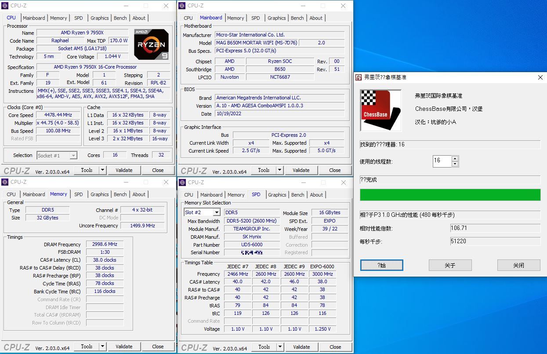Click the Multiplier value 'x 44.75 (4.0 - 58.5)'
This screenshot has width=547, height=354.
(x=59, y=123)
